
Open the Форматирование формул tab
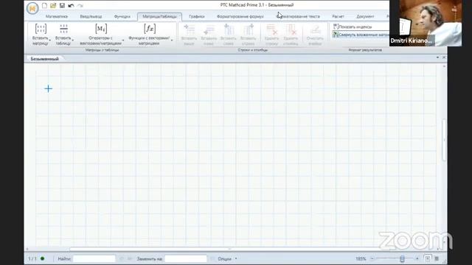(240, 16)
